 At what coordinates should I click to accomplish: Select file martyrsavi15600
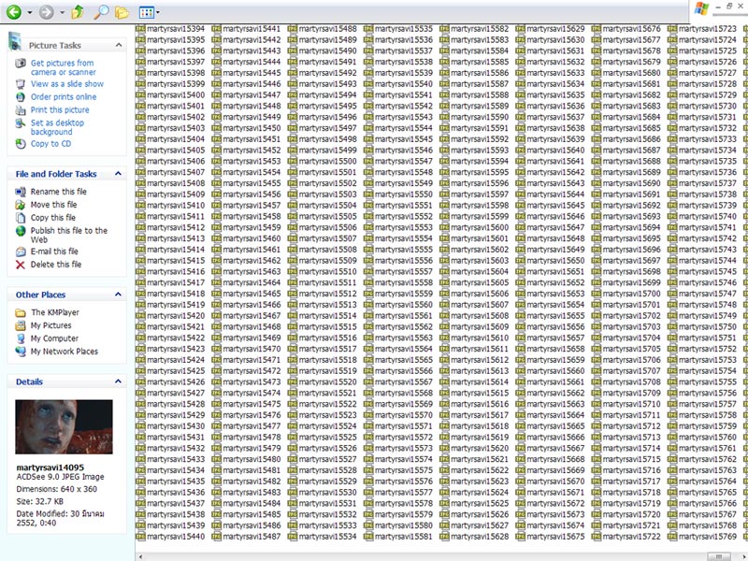click(475, 227)
